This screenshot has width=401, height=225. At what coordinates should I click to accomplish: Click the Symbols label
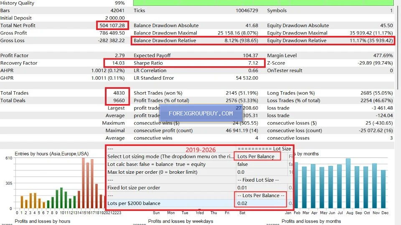coord(277,10)
